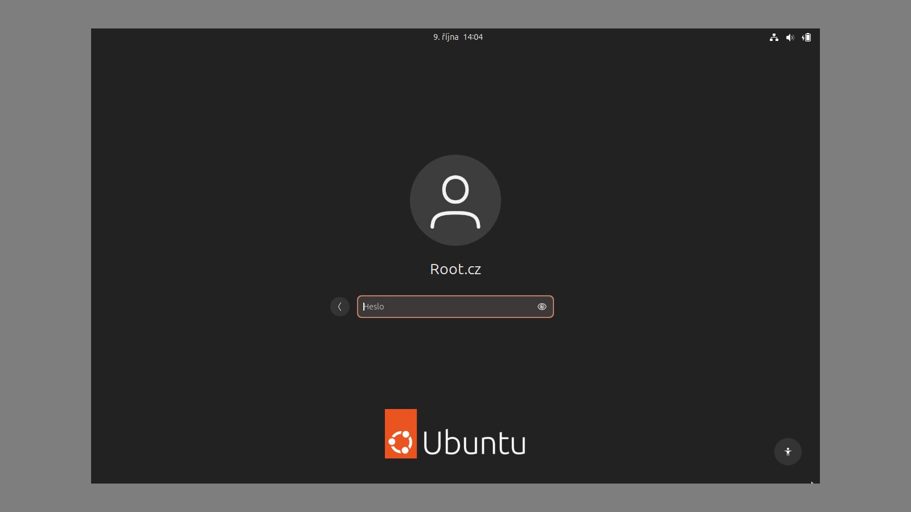Focus the Heslo password field
This screenshot has height=512, width=911.
click(x=455, y=307)
